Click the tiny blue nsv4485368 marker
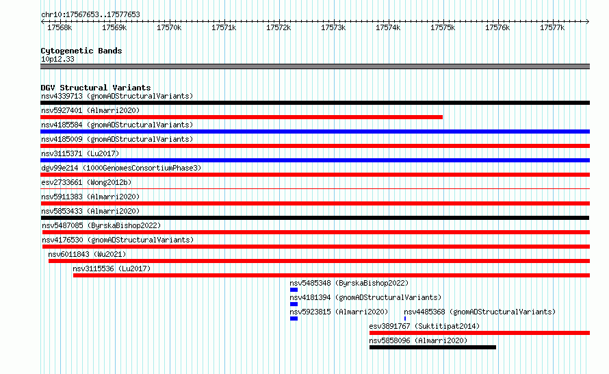Image resolution: width=609 pixels, height=374 pixels. 405,319
